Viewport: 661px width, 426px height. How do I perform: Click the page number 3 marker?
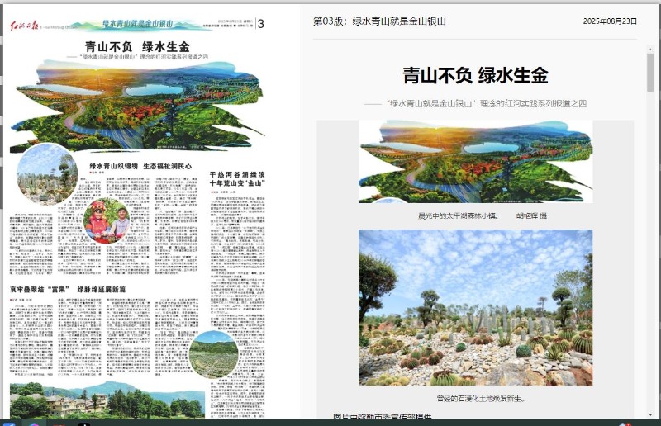click(261, 24)
